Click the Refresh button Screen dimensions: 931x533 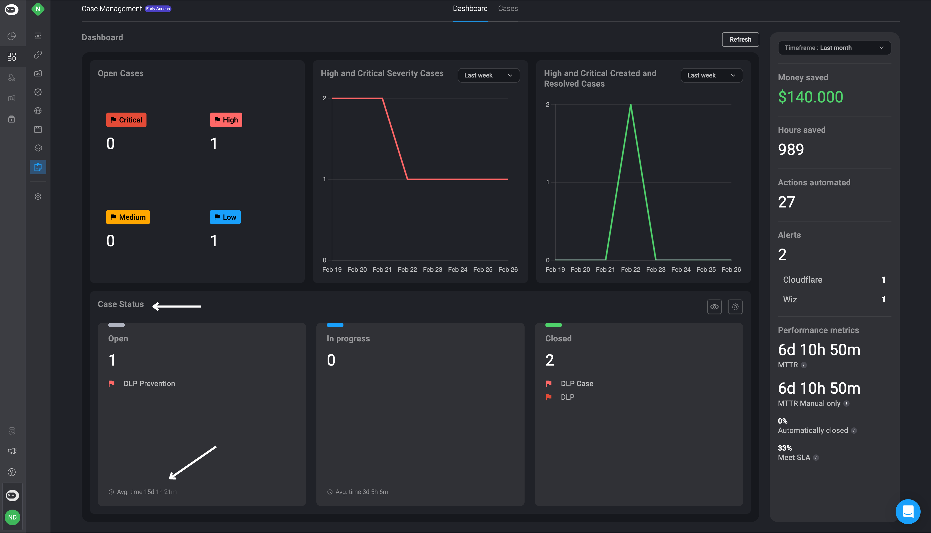(x=740, y=40)
